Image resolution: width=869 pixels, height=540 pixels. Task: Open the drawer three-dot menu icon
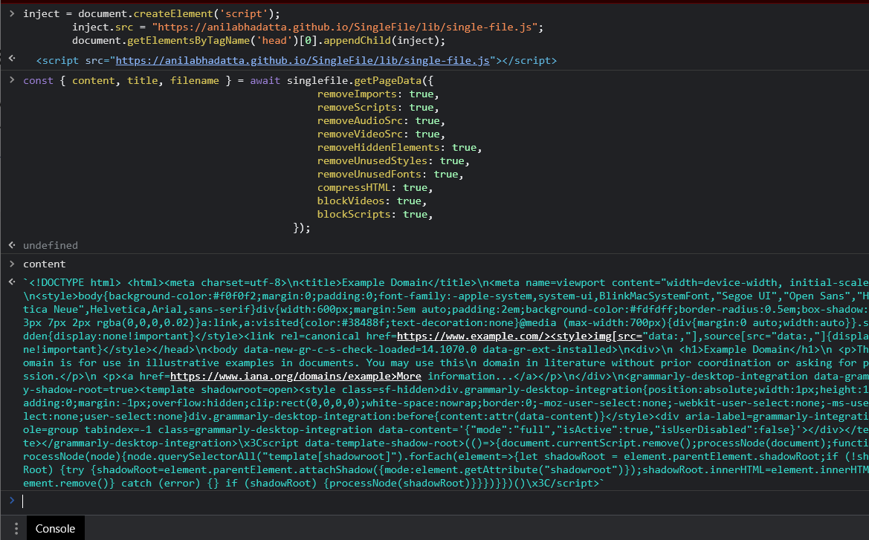tap(16, 528)
